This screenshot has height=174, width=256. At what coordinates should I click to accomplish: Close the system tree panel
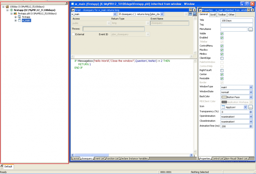tap(66, 3)
